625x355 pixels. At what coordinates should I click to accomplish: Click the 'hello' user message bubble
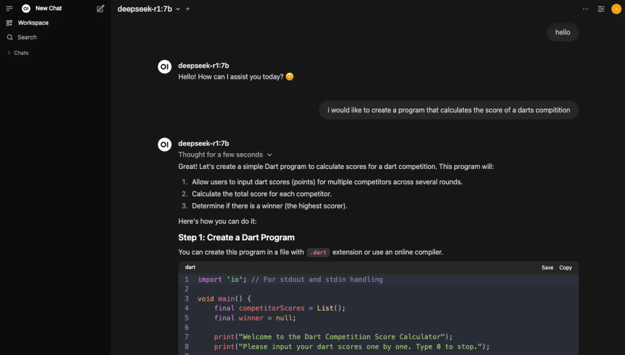pyautogui.click(x=562, y=32)
